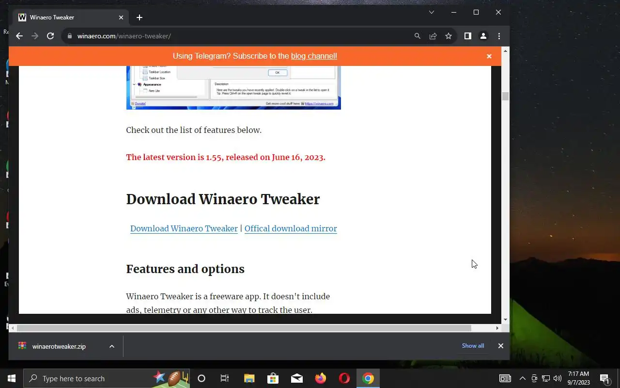The height and width of the screenshot is (388, 620).
Task: Show hidden system tray icons
Action: coord(522,378)
